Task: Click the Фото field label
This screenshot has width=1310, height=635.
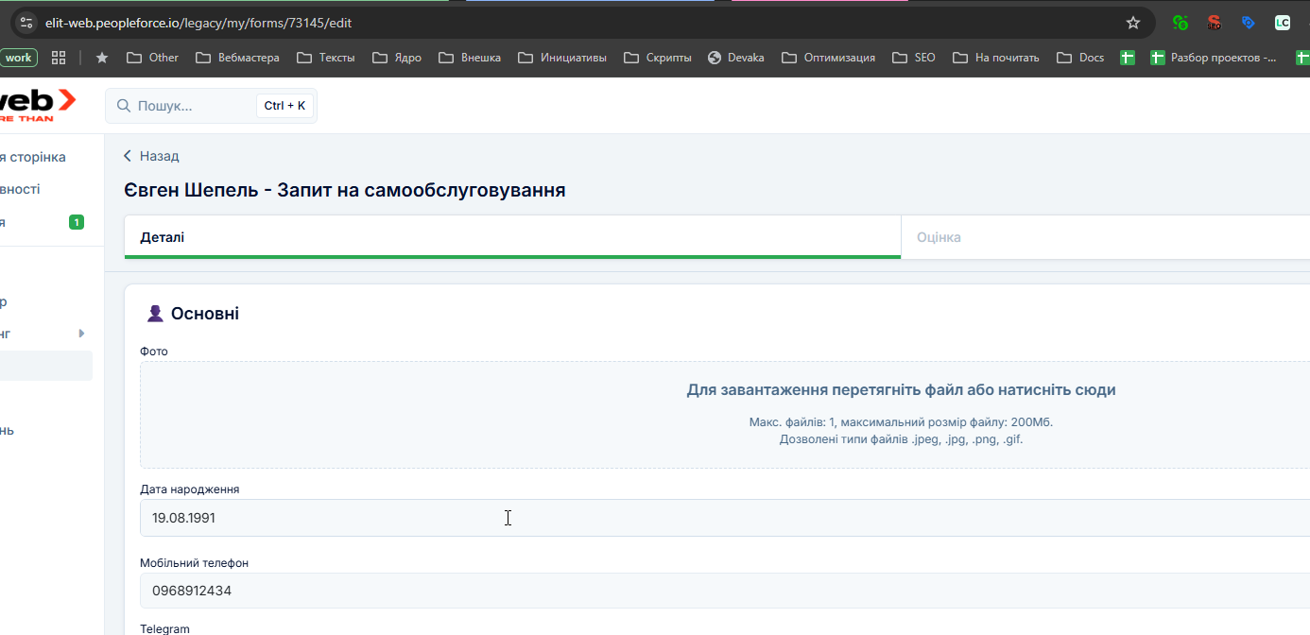Action: pyautogui.click(x=154, y=352)
